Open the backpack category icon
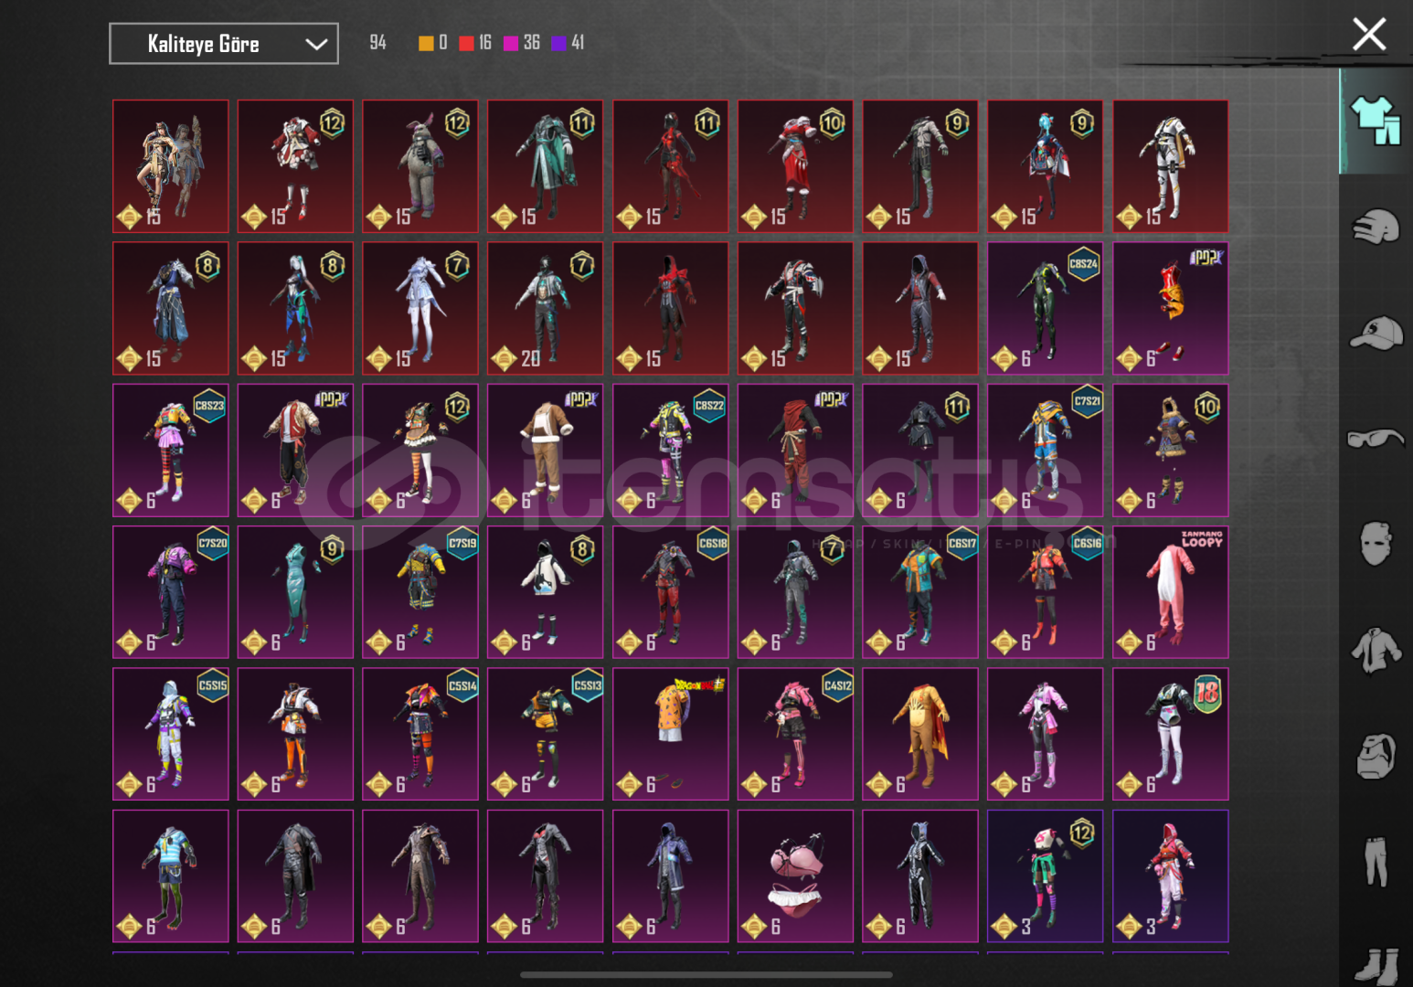The width and height of the screenshot is (1413, 987). tap(1376, 756)
